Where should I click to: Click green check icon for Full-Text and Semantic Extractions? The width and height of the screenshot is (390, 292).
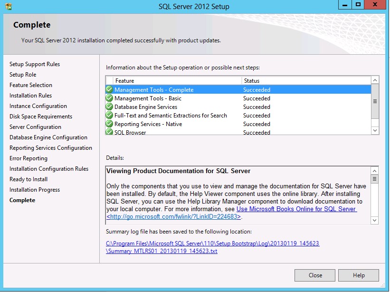click(x=109, y=116)
